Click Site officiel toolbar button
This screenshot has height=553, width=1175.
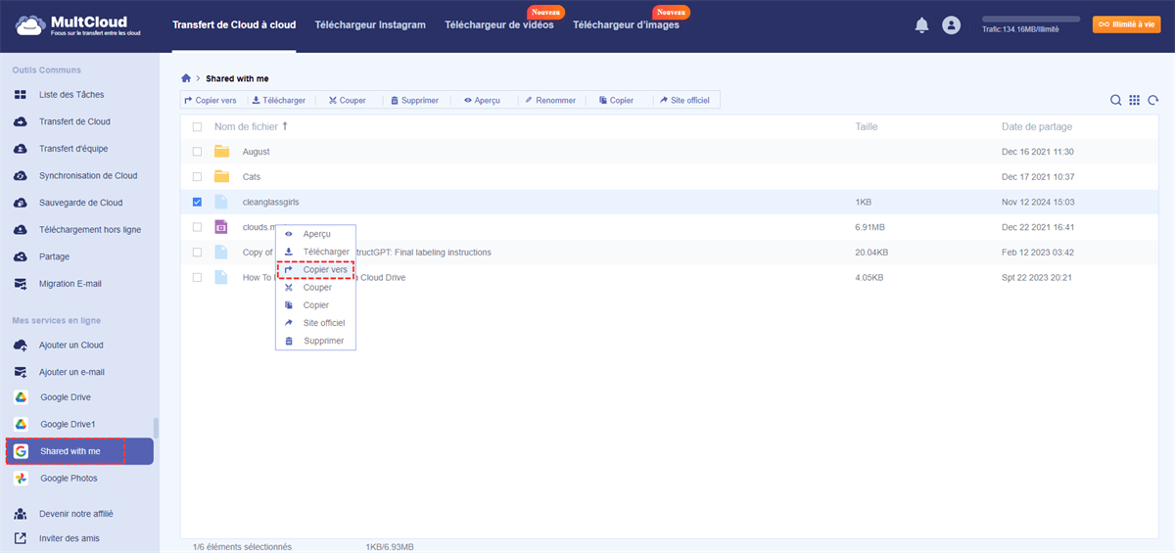[x=684, y=100]
